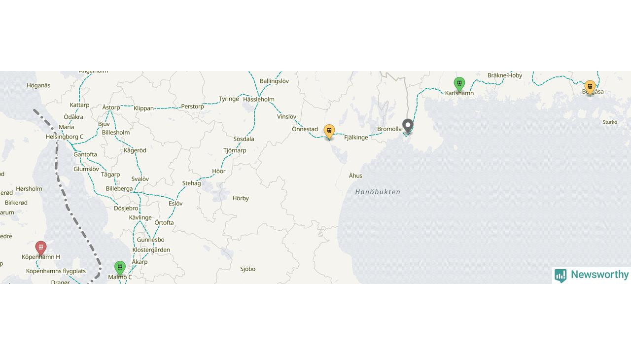Click the Newsworthy chart logo icon
Image resolution: width=631 pixels, height=355 pixels.
561,276
